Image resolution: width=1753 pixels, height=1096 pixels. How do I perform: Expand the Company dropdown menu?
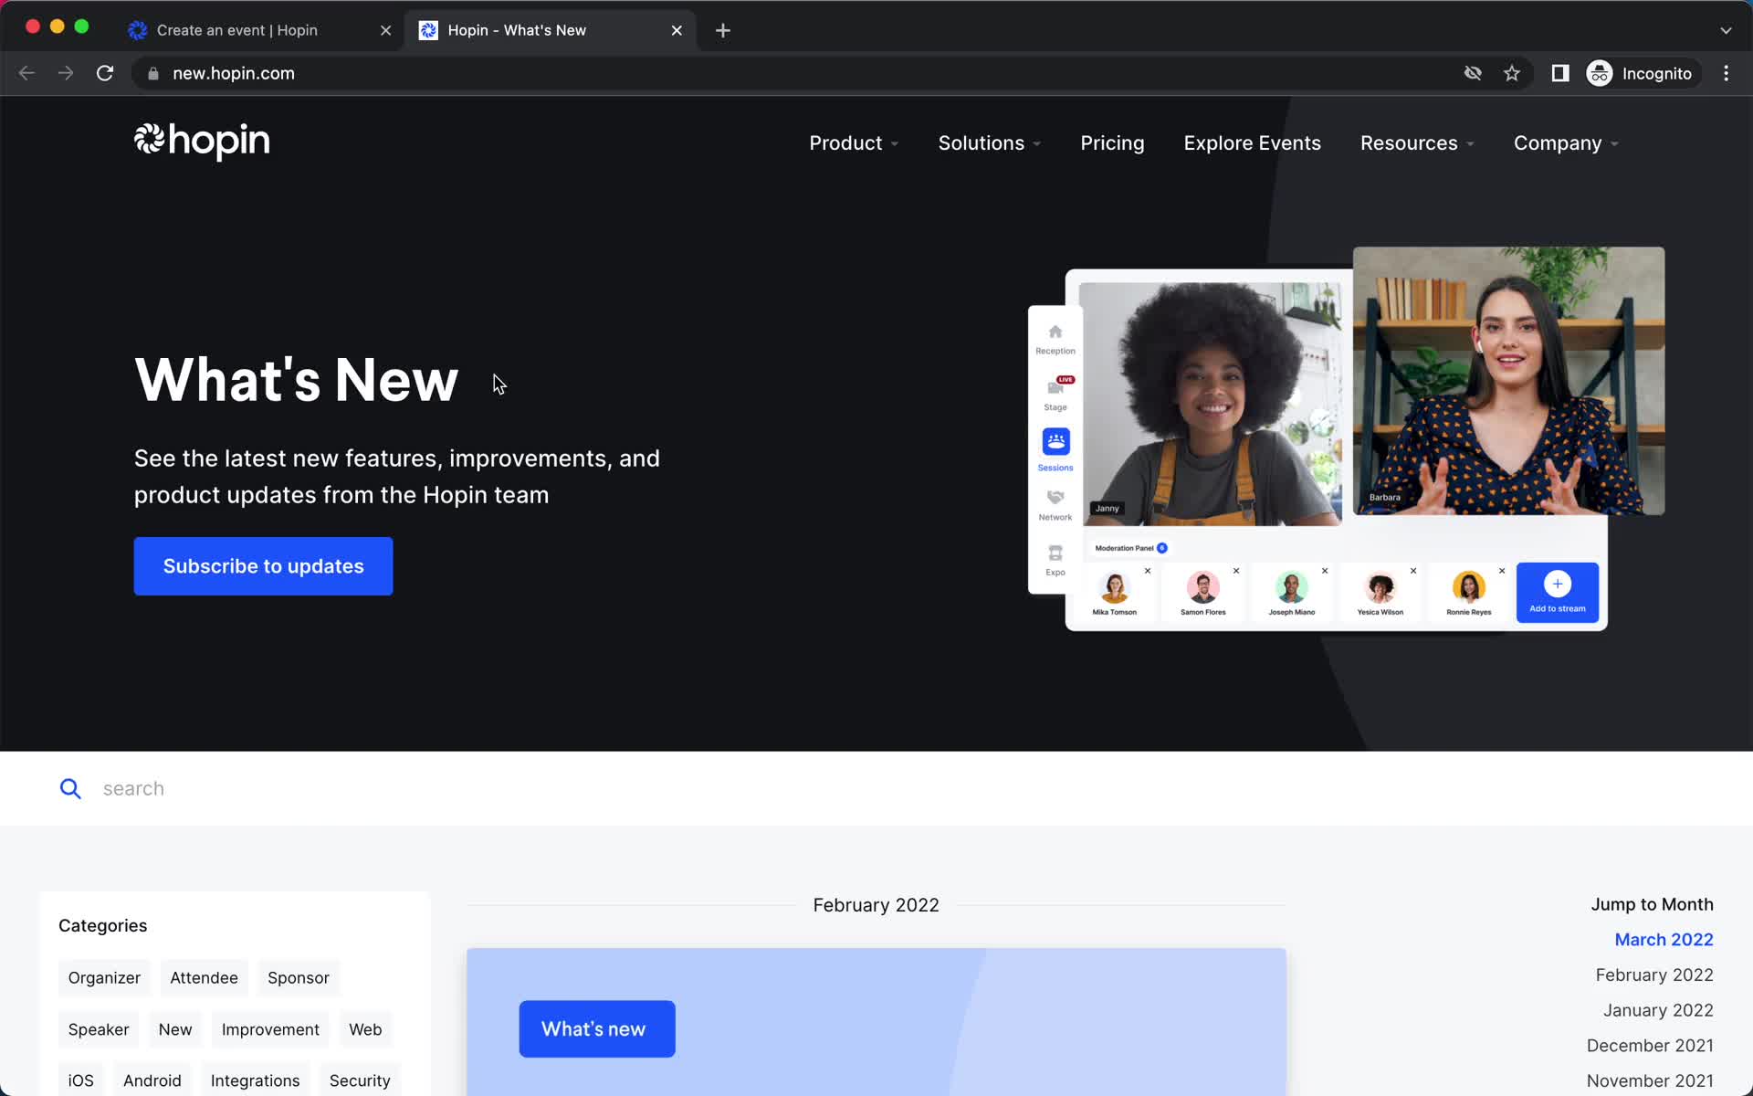[x=1566, y=143]
